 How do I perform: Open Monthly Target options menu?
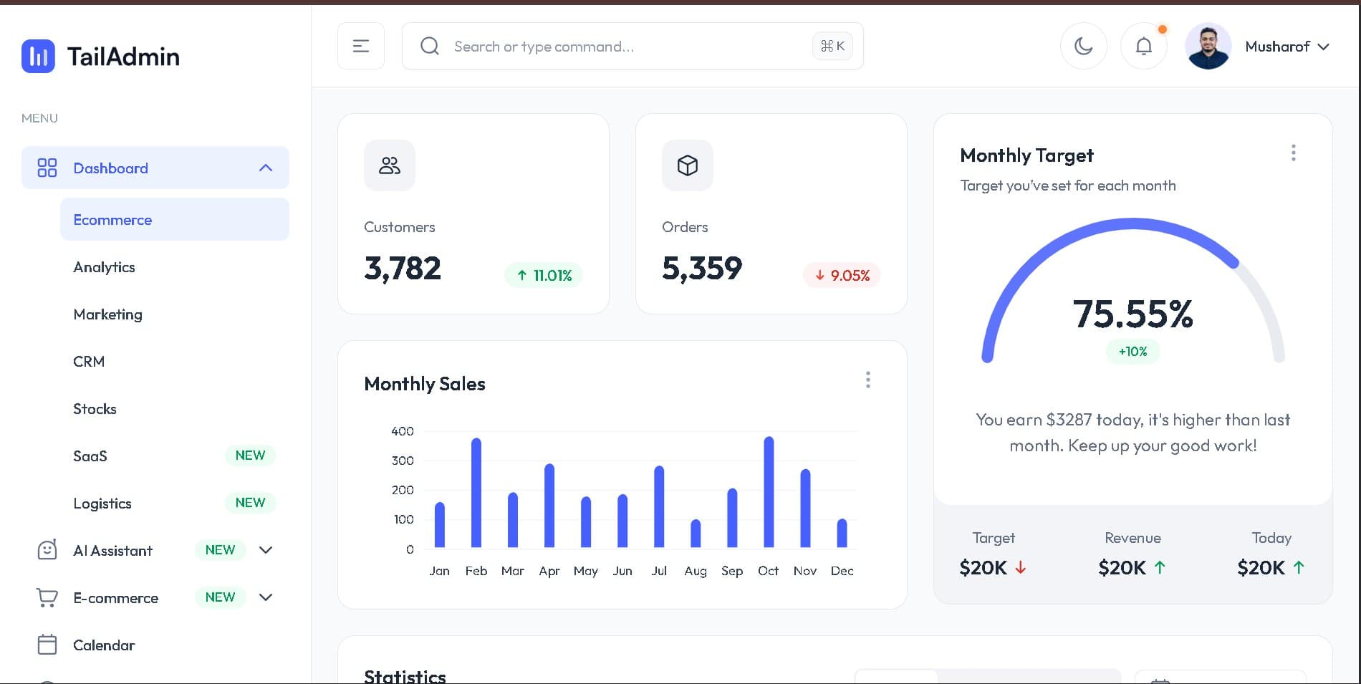(x=1293, y=153)
